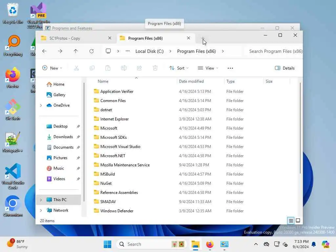Screen dimensions: 336x252
Task: Click the Paste clipboard icon in toolbar
Action: pos(108,68)
